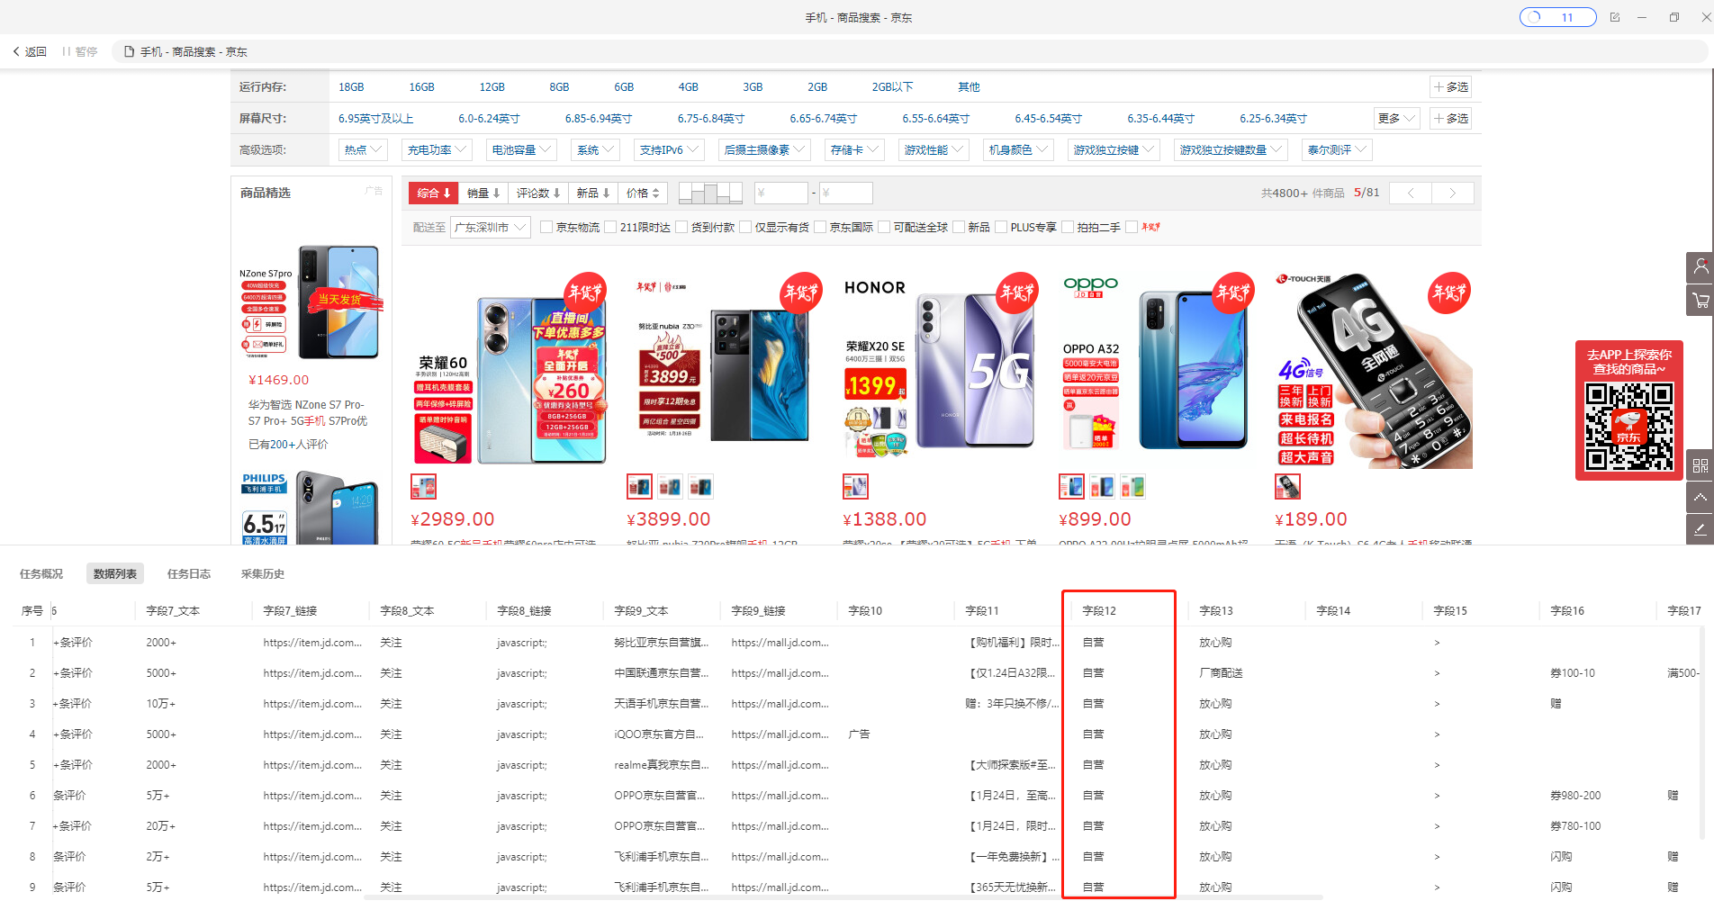The image size is (1714, 910).
Task: Click the user account sidebar icon
Action: pyautogui.click(x=1700, y=267)
